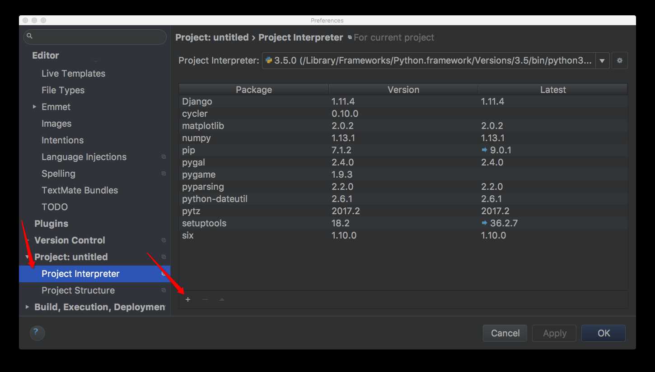Focus the settings search field
Viewport: 655px width, 372px height.
(95, 37)
